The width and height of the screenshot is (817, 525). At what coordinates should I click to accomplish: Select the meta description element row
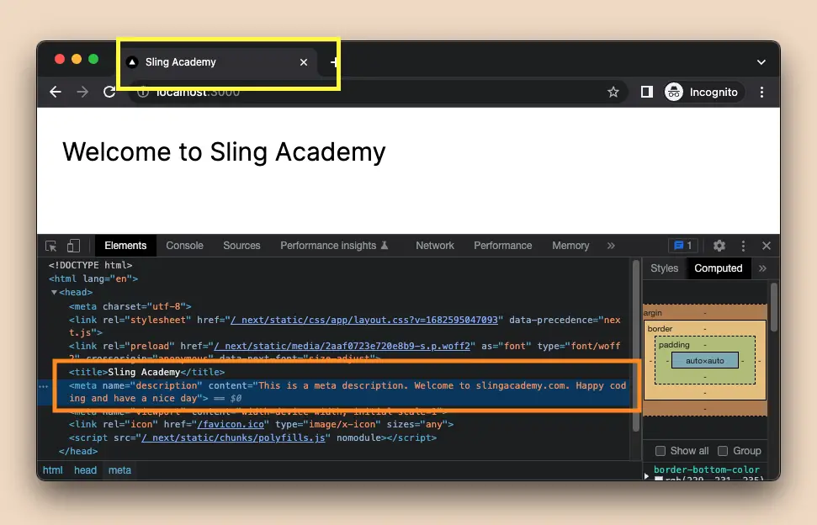tap(333, 392)
